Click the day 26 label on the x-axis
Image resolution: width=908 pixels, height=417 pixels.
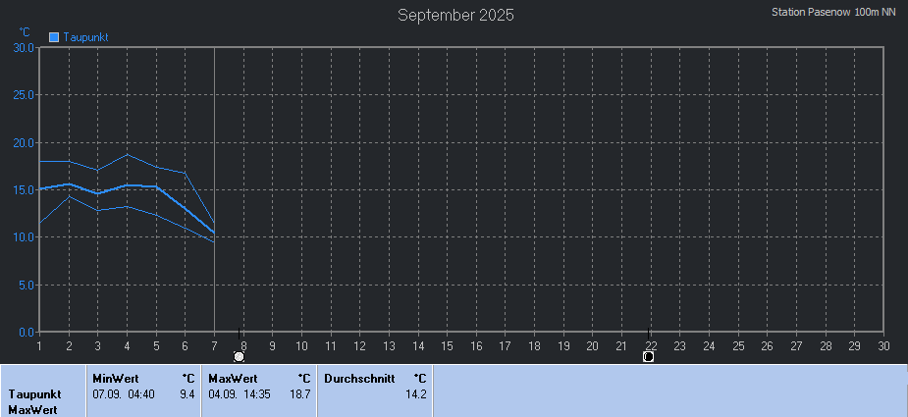pos(768,345)
